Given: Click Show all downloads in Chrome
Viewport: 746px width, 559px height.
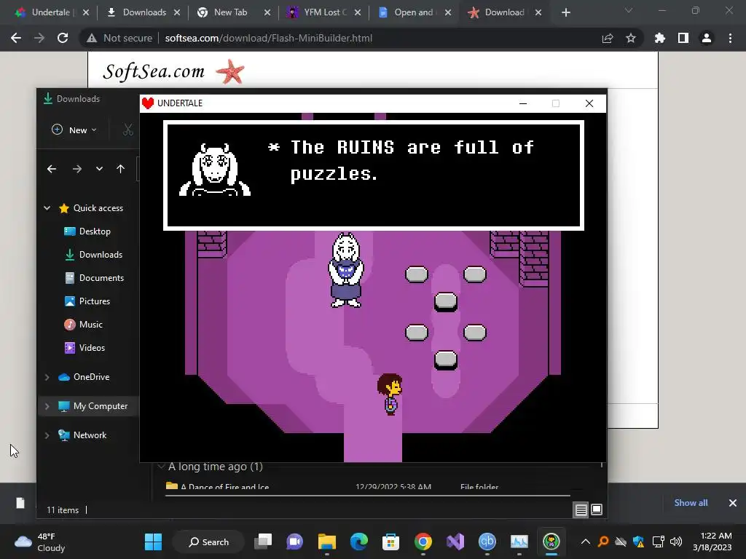Looking at the screenshot, I should pos(691,503).
